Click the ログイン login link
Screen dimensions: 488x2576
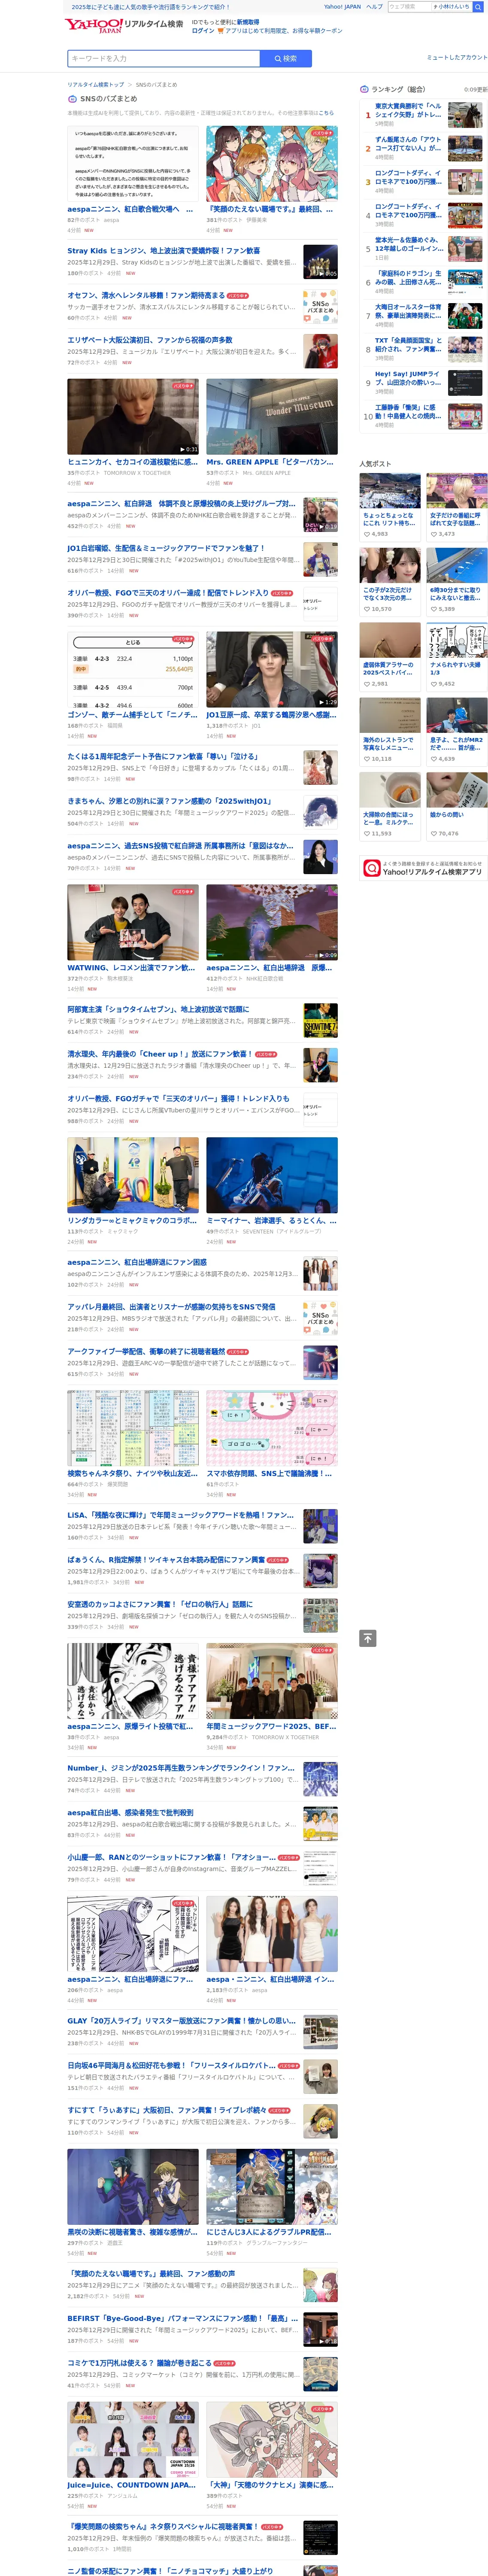203,31
